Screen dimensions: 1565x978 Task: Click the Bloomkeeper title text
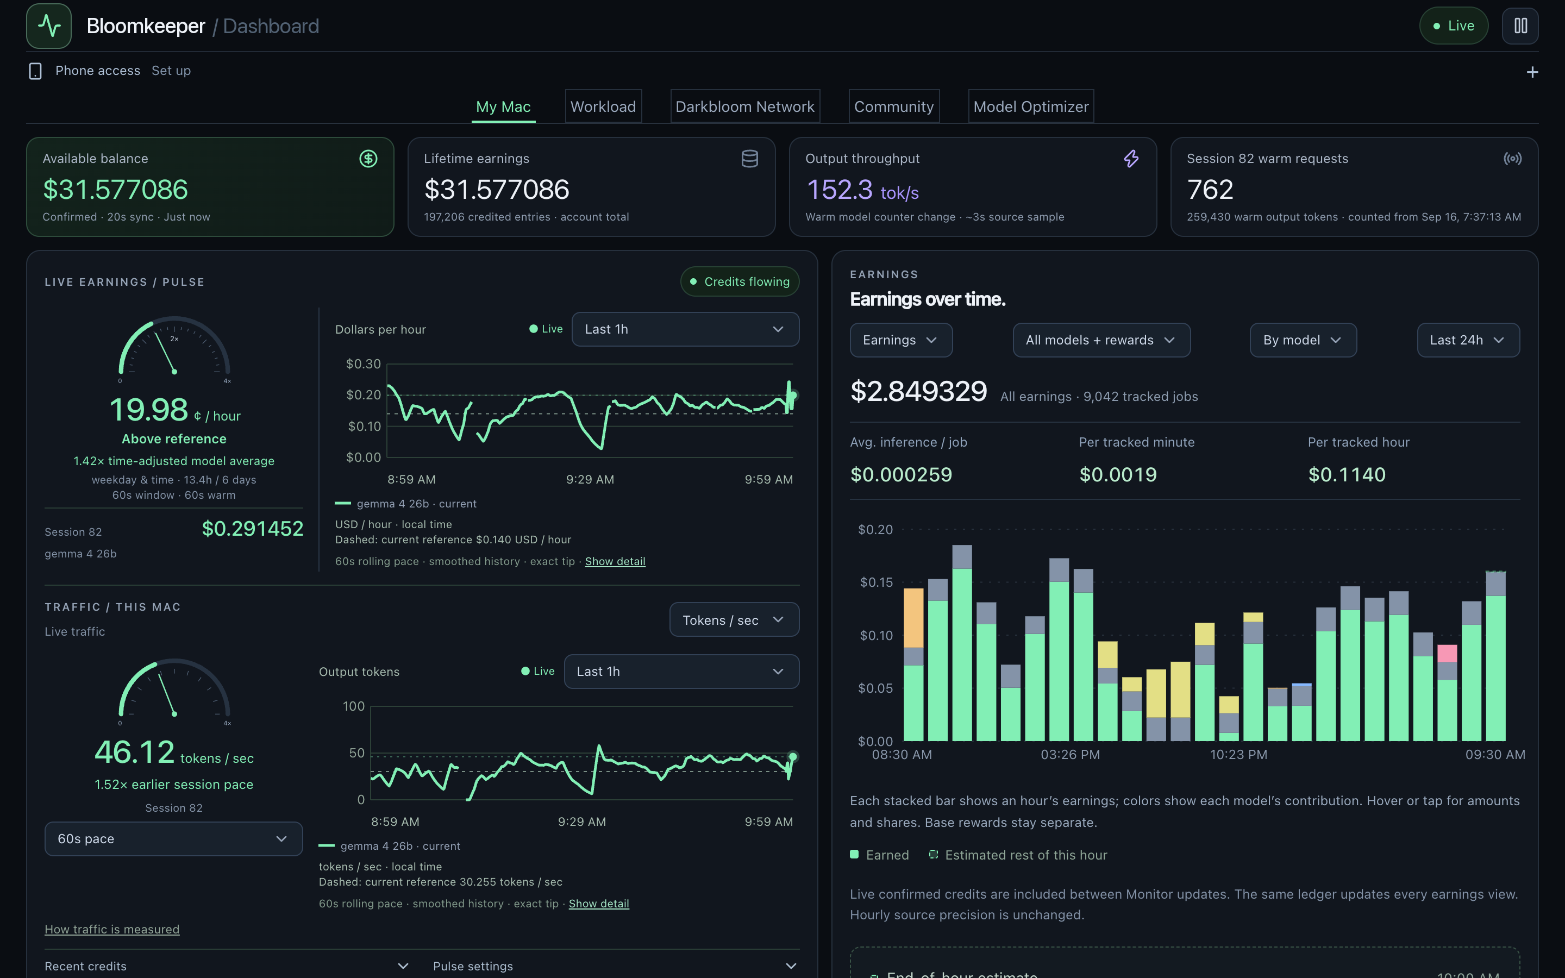(x=146, y=26)
